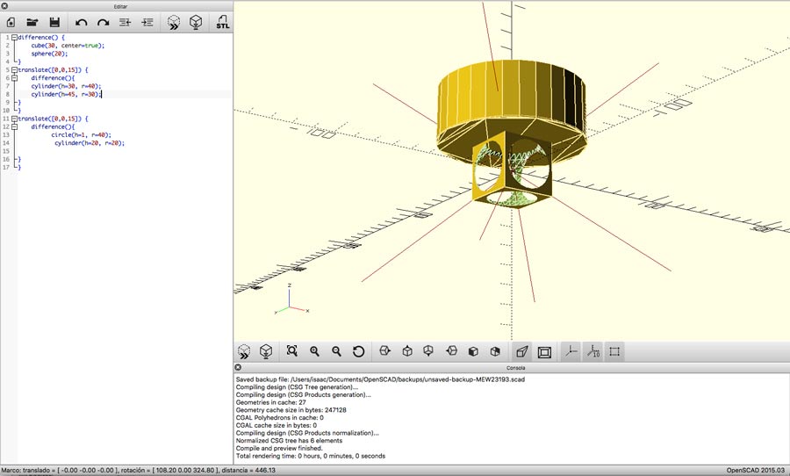The image size is (790, 476).
Task: Collapse the translate block on line 5
Action: (x=14, y=69)
